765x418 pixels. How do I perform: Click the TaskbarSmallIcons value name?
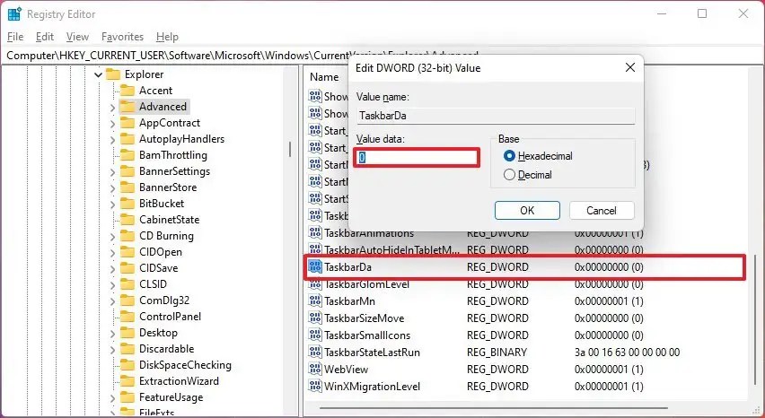click(367, 335)
